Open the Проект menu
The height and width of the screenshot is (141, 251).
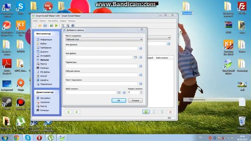(43, 21)
